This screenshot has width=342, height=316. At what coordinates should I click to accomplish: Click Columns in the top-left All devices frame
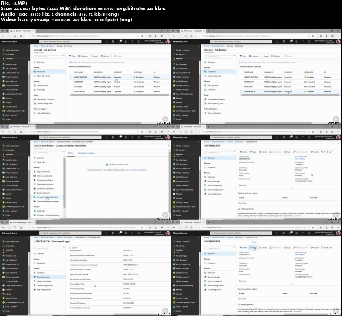[x=83, y=56]
